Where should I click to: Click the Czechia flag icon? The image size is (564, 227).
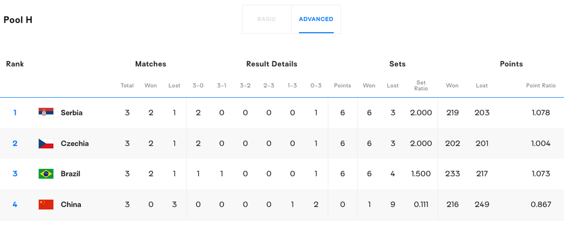(46, 143)
